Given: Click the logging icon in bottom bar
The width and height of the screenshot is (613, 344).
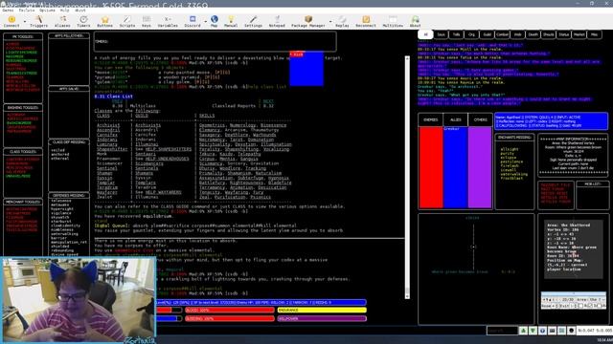Looking at the screenshot, I should [x=562, y=331].
